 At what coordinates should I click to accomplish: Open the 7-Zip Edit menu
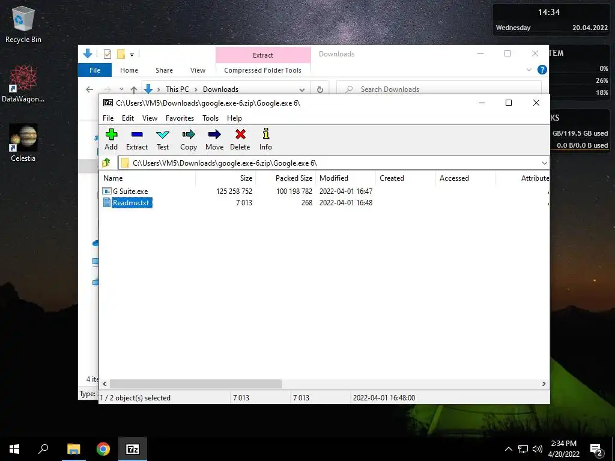(x=128, y=118)
